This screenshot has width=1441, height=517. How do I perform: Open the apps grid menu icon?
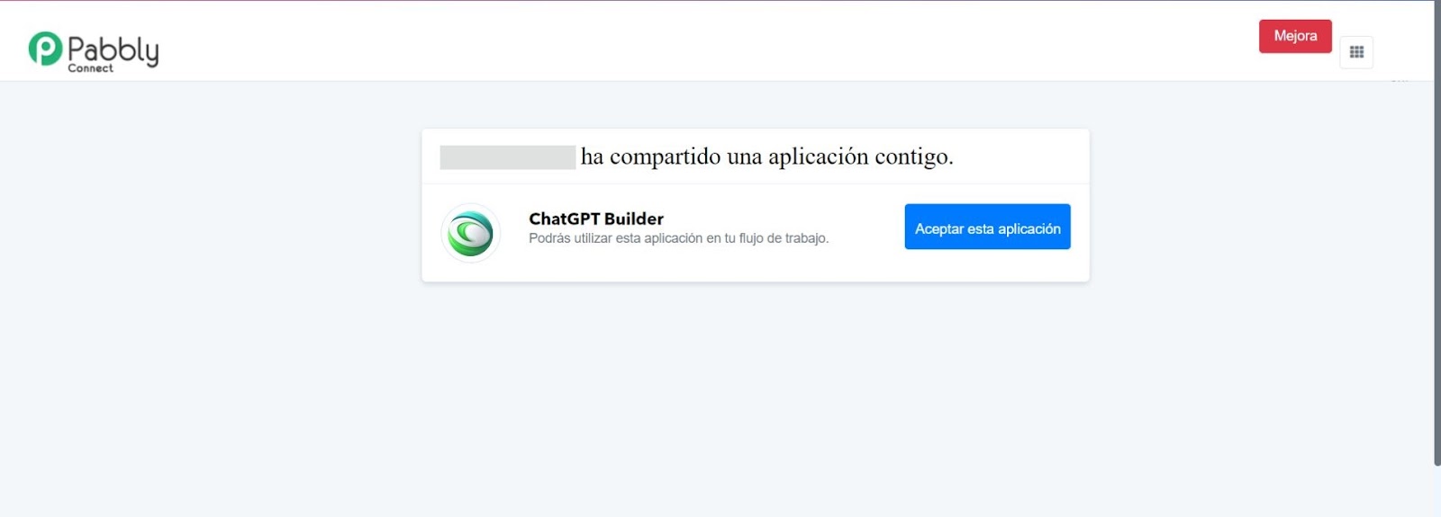pos(1356,52)
